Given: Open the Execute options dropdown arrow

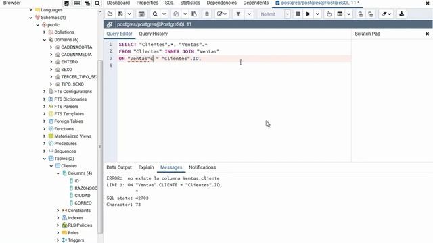Looking at the screenshot, I should click(x=317, y=13).
